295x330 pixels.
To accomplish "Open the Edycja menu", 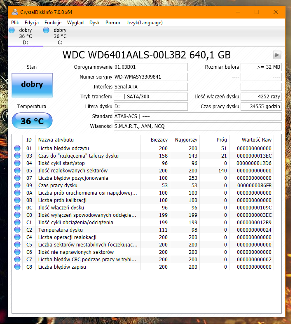I will tap(32, 23).
